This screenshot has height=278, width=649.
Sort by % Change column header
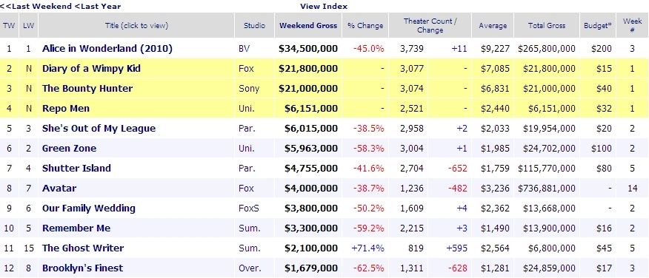pos(365,26)
